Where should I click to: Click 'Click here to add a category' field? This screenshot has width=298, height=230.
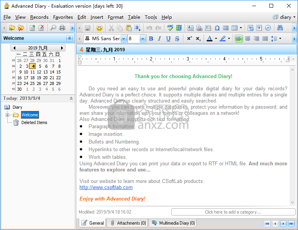pyautogui.click(x=233, y=212)
